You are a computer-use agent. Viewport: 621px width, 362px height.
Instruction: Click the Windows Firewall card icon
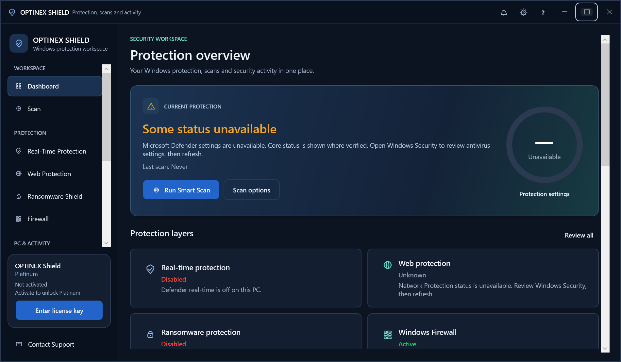tap(388, 335)
